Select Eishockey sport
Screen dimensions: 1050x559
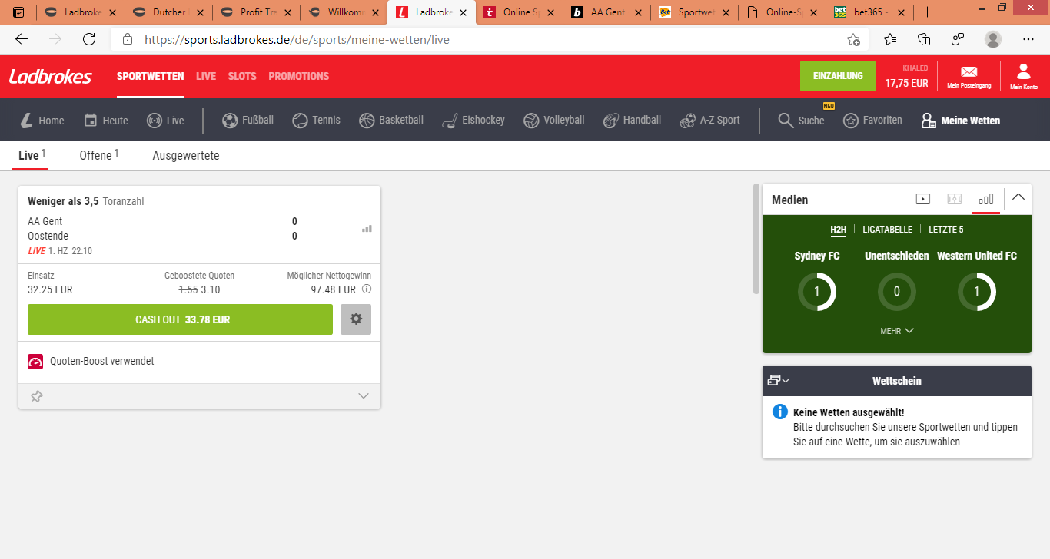tap(473, 120)
